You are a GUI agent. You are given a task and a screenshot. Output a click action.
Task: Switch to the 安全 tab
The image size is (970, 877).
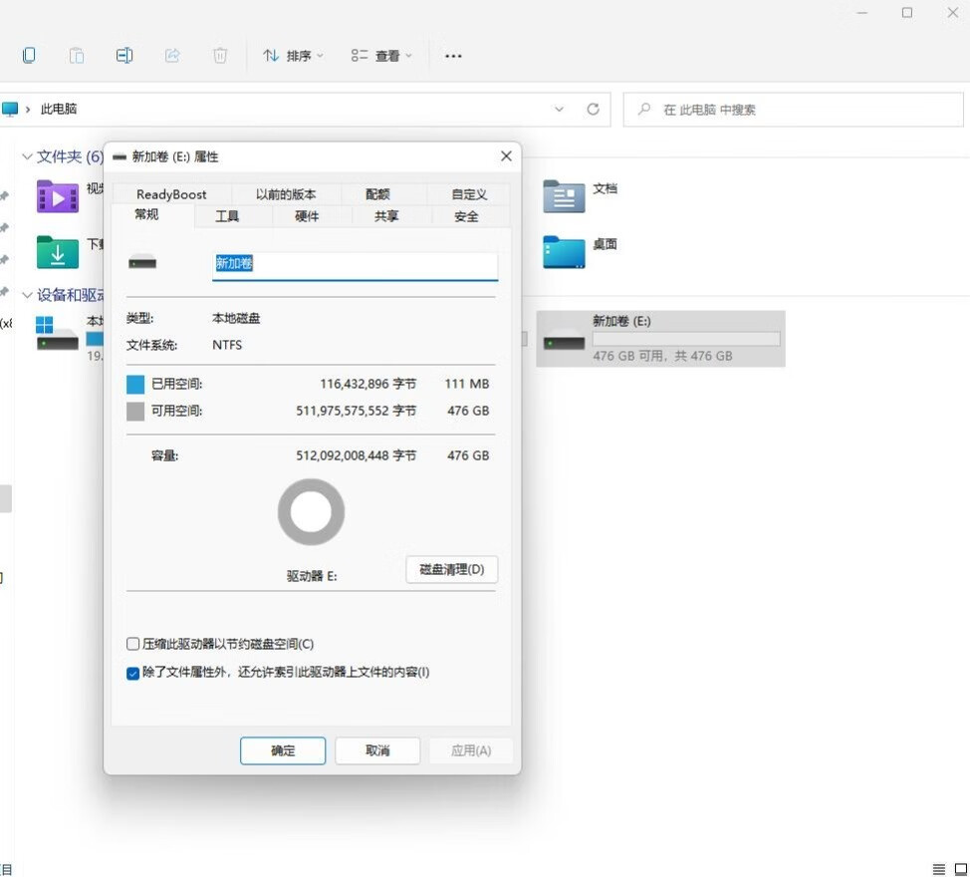466,216
